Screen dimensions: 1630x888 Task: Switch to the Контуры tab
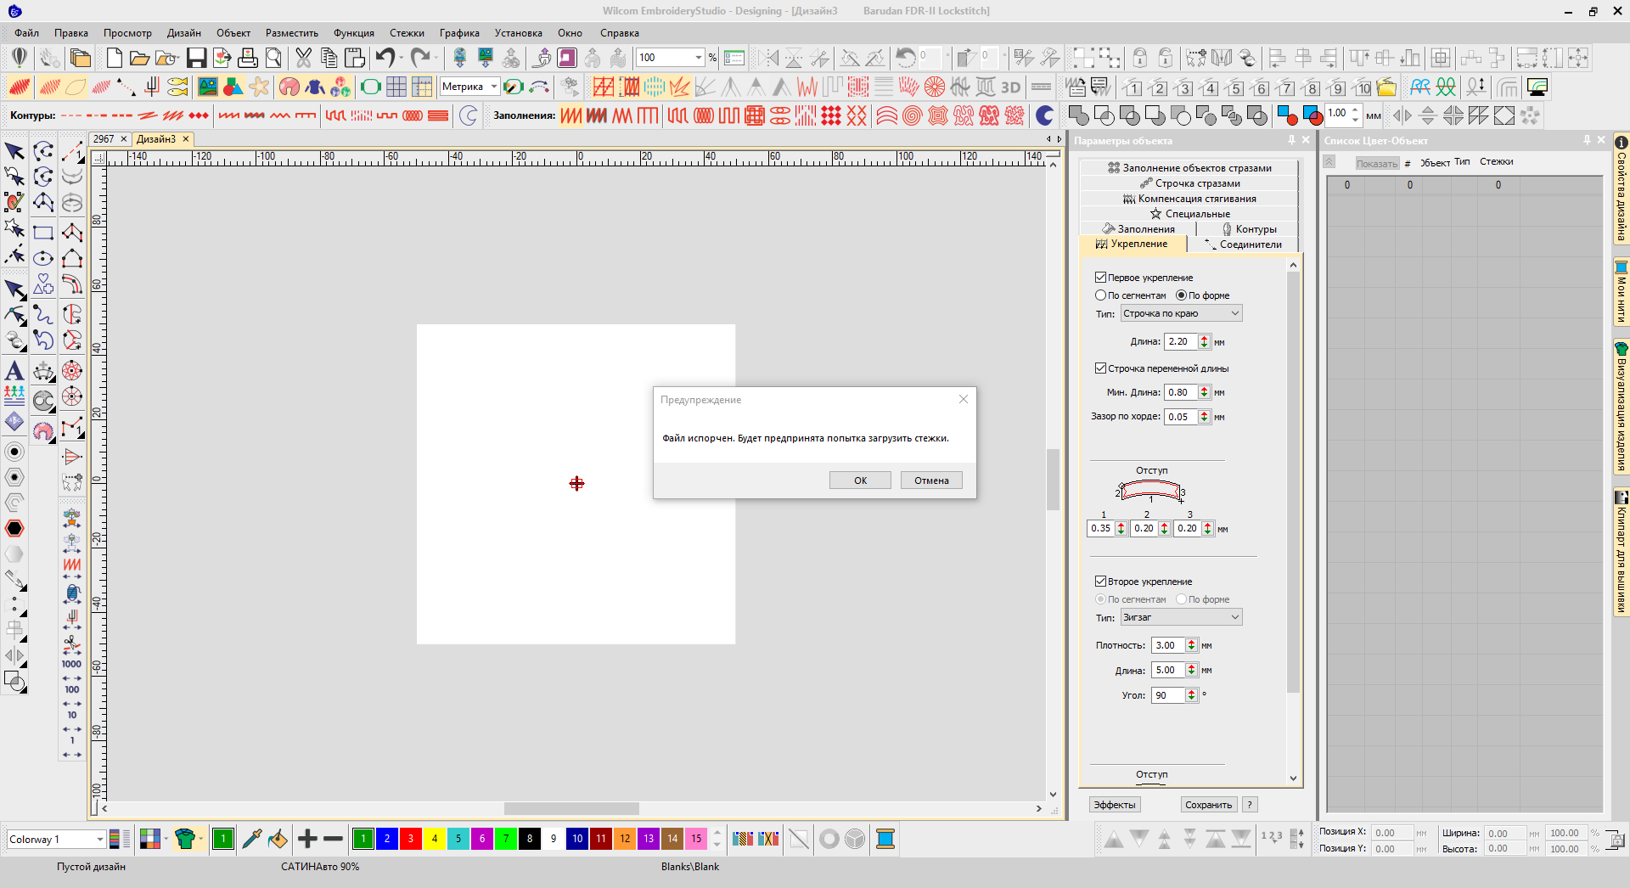point(1248,229)
